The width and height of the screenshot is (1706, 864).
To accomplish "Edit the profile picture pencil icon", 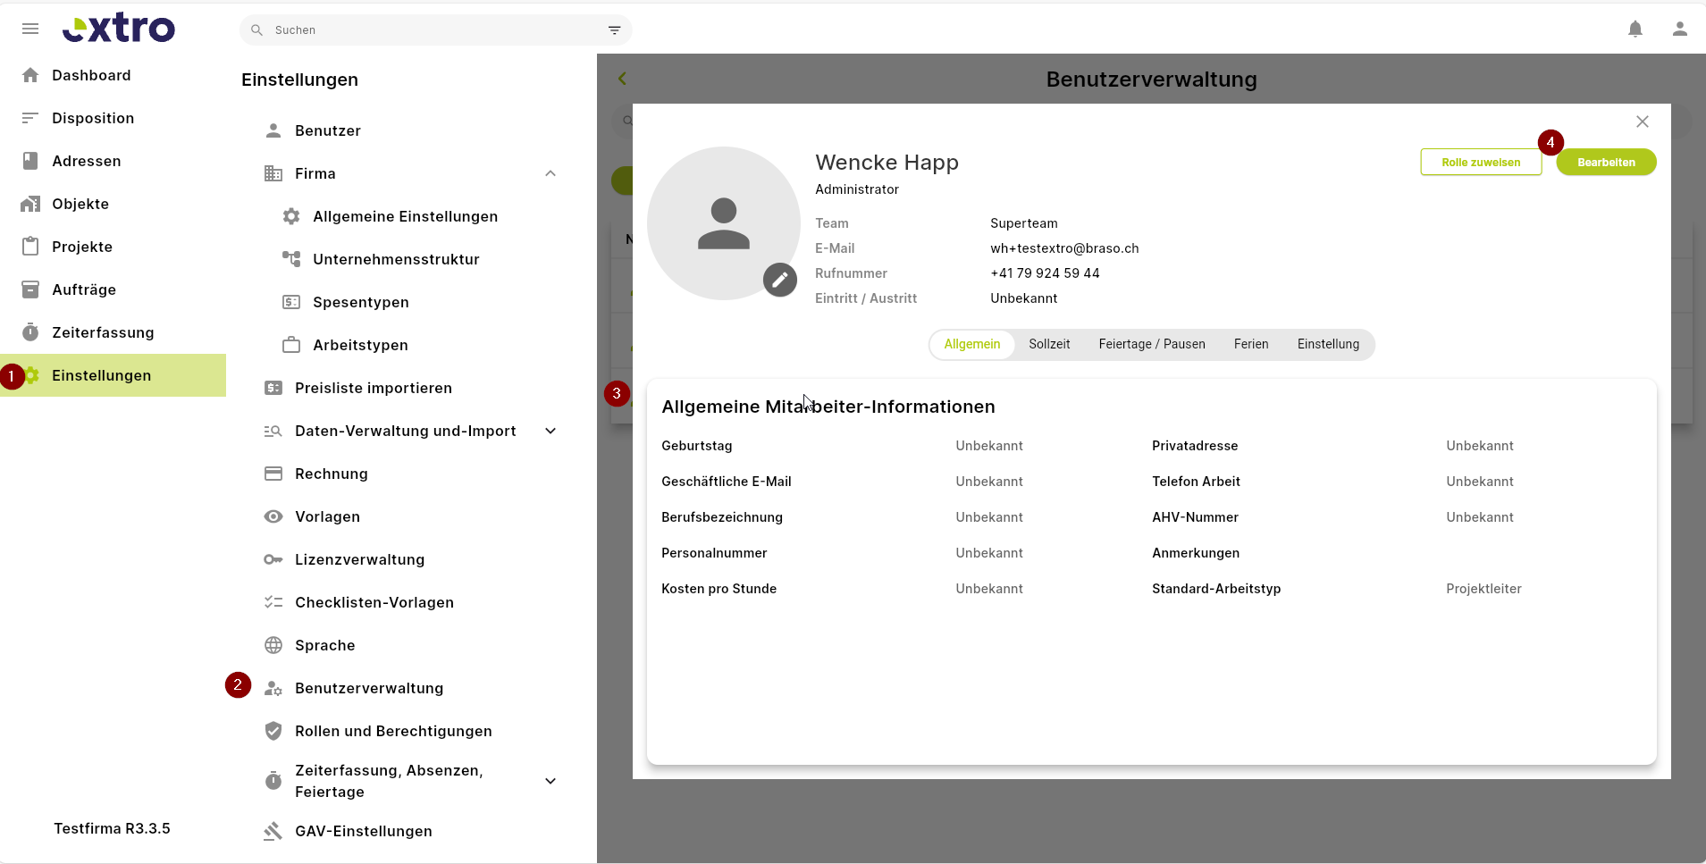I will (x=780, y=280).
